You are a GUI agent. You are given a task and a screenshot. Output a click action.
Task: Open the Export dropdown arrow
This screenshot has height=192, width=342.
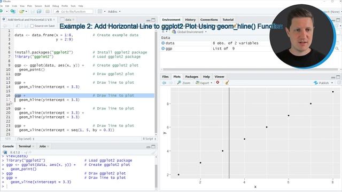click(212, 83)
